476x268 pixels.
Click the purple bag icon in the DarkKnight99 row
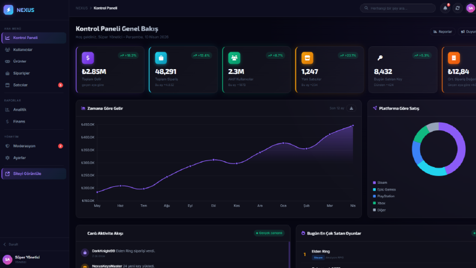(85, 252)
